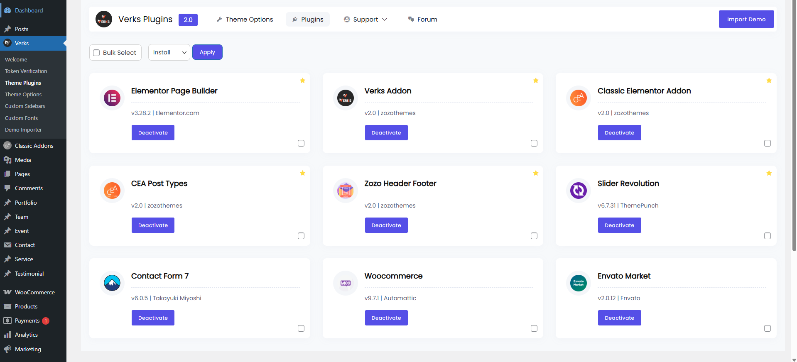Click the Verks logo in header
Screen dimensions: 797x362
coord(104,20)
